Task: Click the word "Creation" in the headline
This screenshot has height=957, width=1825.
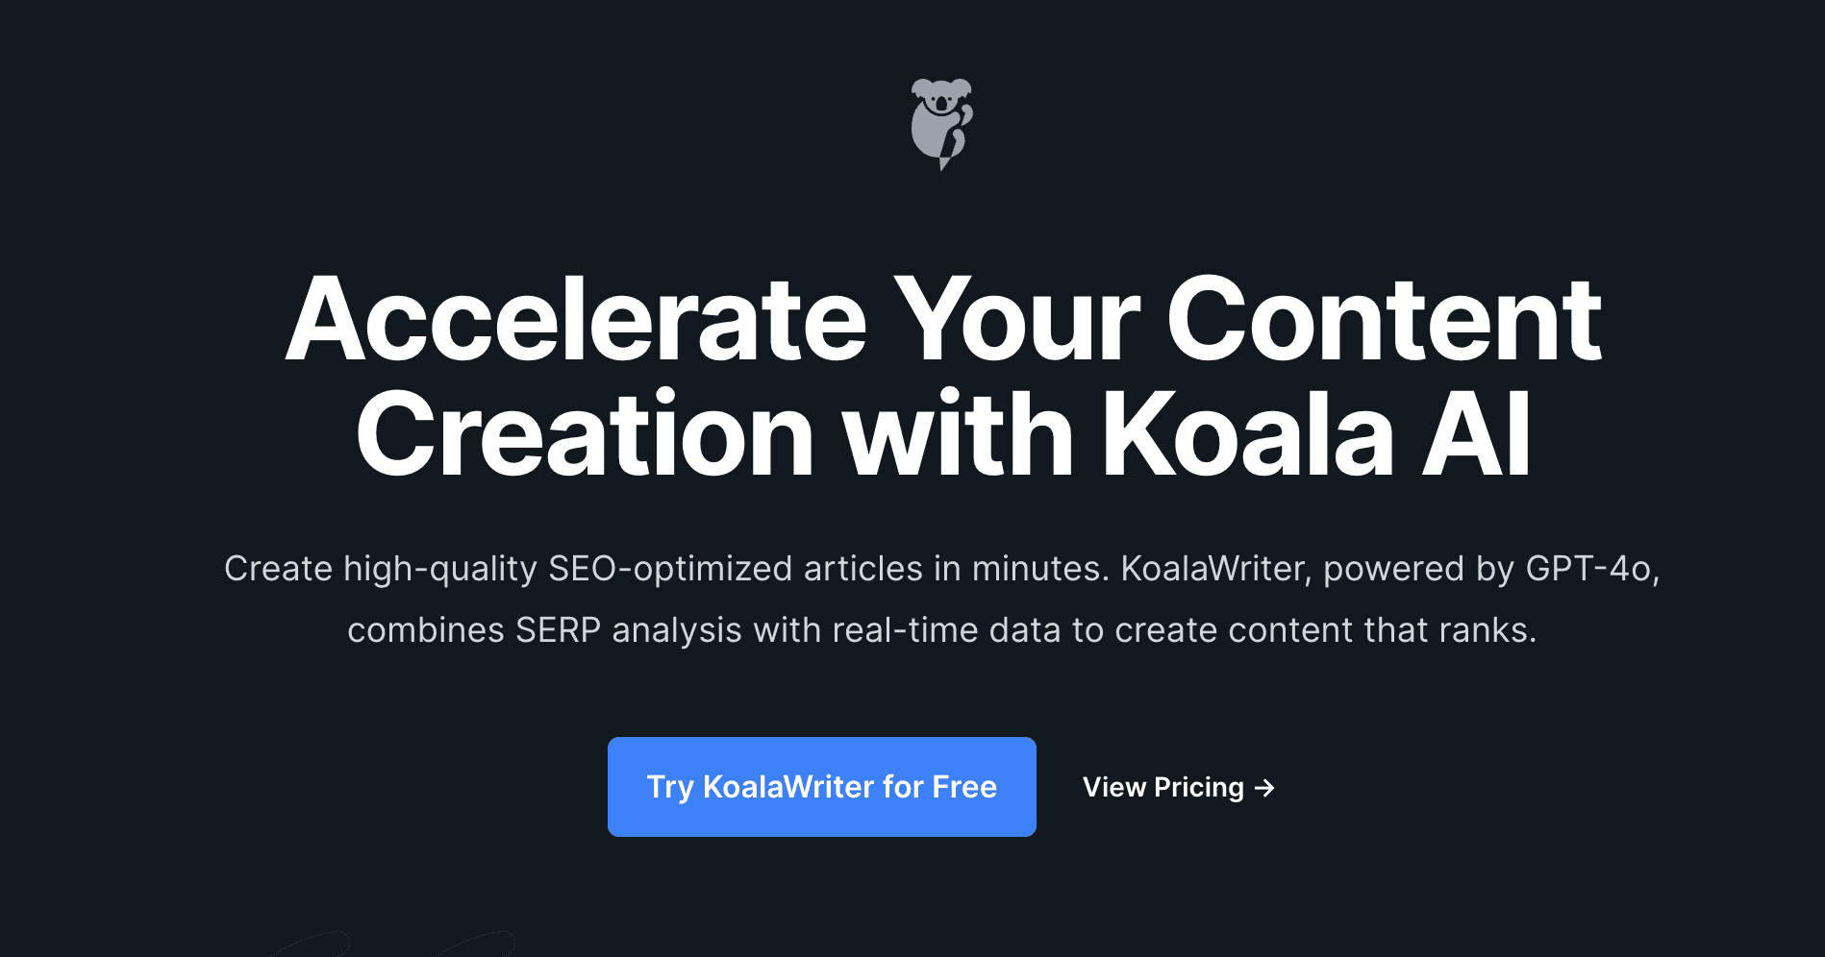Action: coord(586,435)
